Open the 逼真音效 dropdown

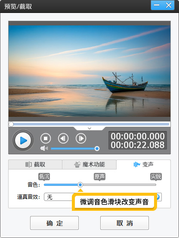(103, 197)
